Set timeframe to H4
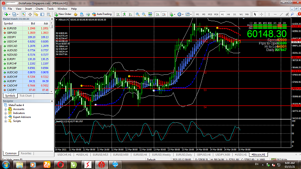This screenshot has width=301, height=169. pos(228,15)
